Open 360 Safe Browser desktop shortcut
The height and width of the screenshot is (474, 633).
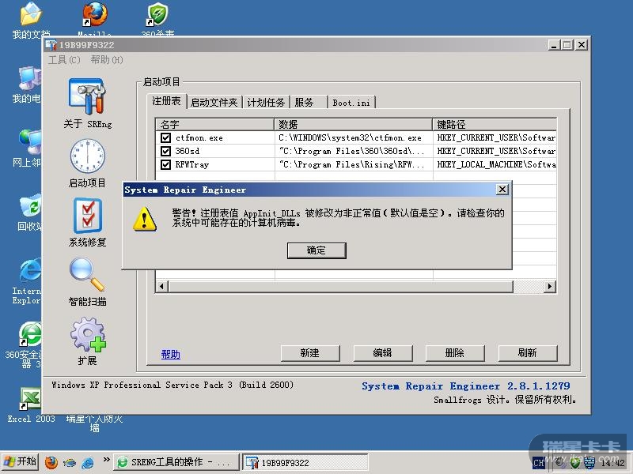(x=30, y=334)
